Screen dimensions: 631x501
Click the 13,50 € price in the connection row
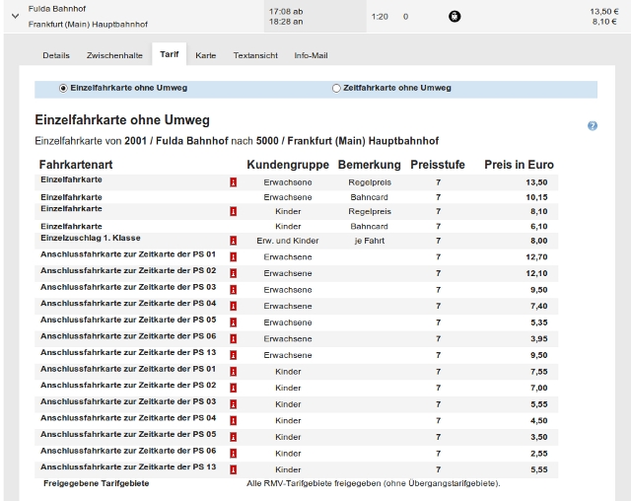pos(602,11)
